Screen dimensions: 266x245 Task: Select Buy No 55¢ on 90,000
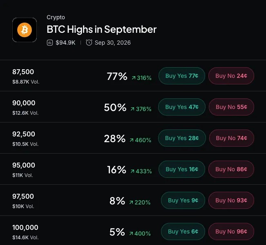coord(231,107)
